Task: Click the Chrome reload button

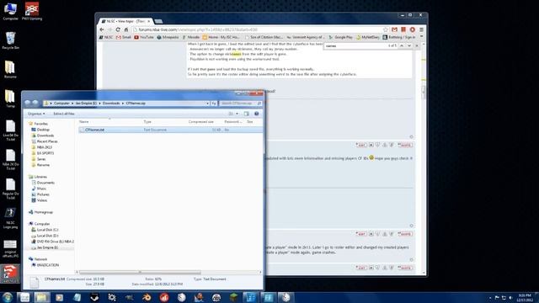Action: tap(118, 30)
